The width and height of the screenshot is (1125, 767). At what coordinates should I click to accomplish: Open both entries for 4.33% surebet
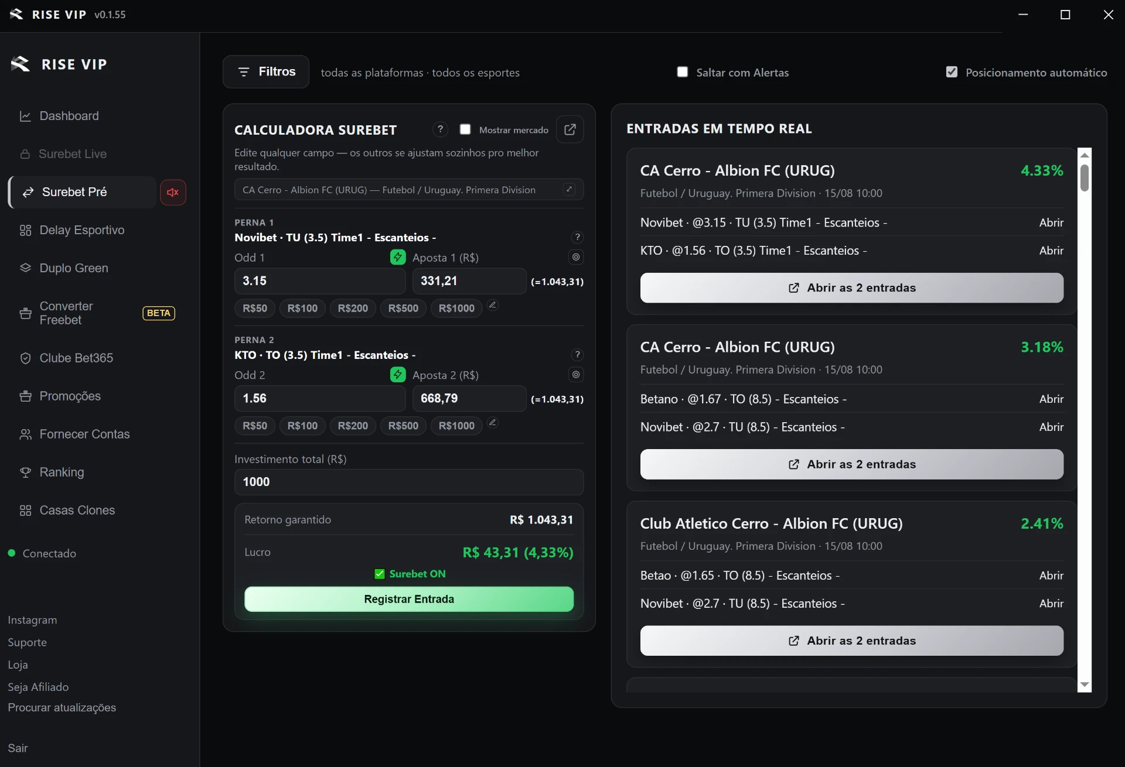(852, 288)
